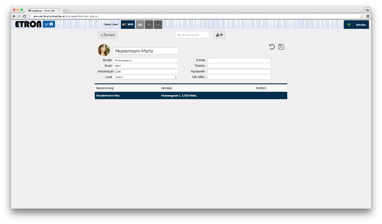Click the minus button to remove order

[158, 24]
